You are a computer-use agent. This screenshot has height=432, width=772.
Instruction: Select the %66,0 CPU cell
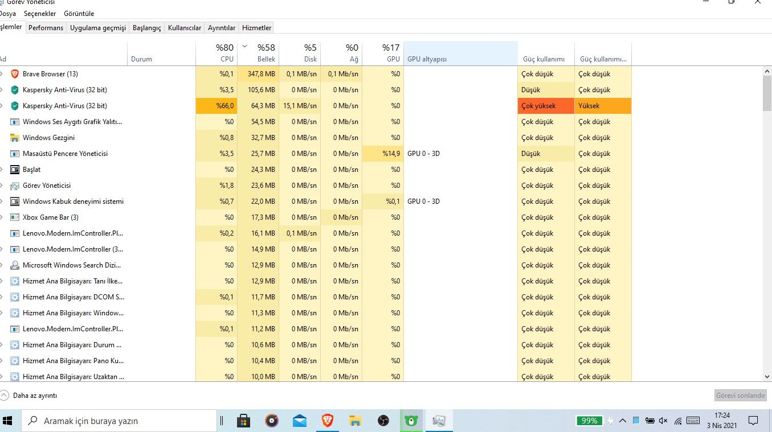tap(217, 106)
